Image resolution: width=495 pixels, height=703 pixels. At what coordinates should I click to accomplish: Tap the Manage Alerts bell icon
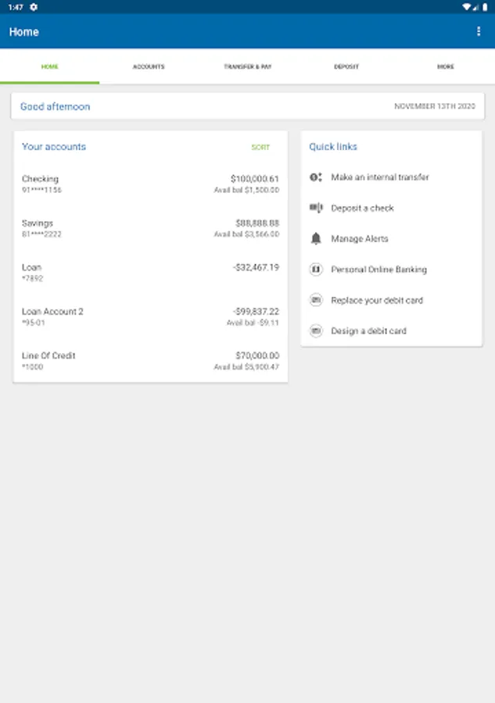click(316, 239)
